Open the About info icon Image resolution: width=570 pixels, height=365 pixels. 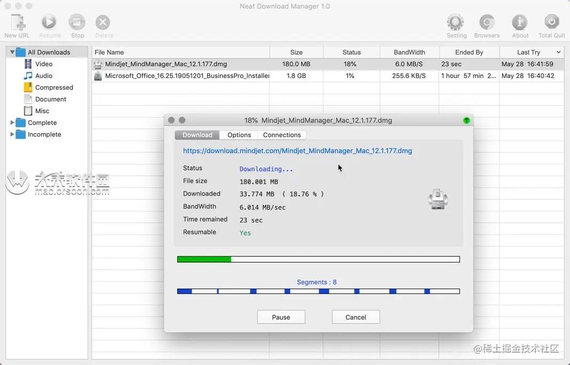520,22
